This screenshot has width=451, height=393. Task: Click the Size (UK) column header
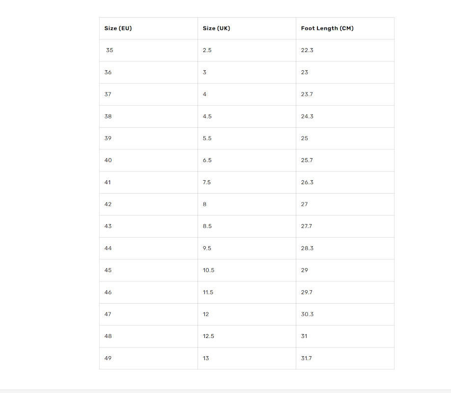[x=216, y=28]
